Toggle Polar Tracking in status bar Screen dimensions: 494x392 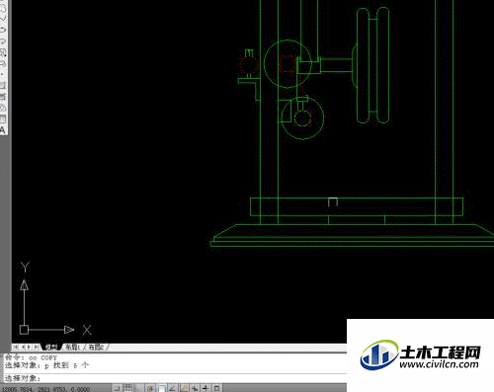[x=150, y=388]
